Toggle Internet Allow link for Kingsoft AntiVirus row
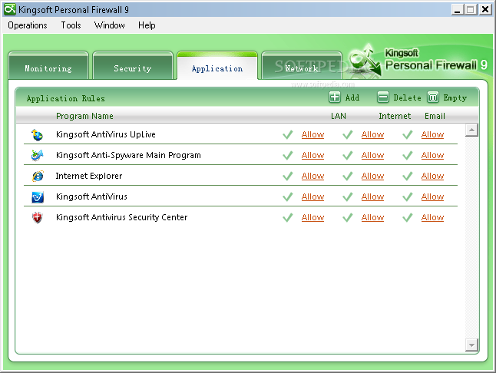496x373 pixels. [x=372, y=197]
